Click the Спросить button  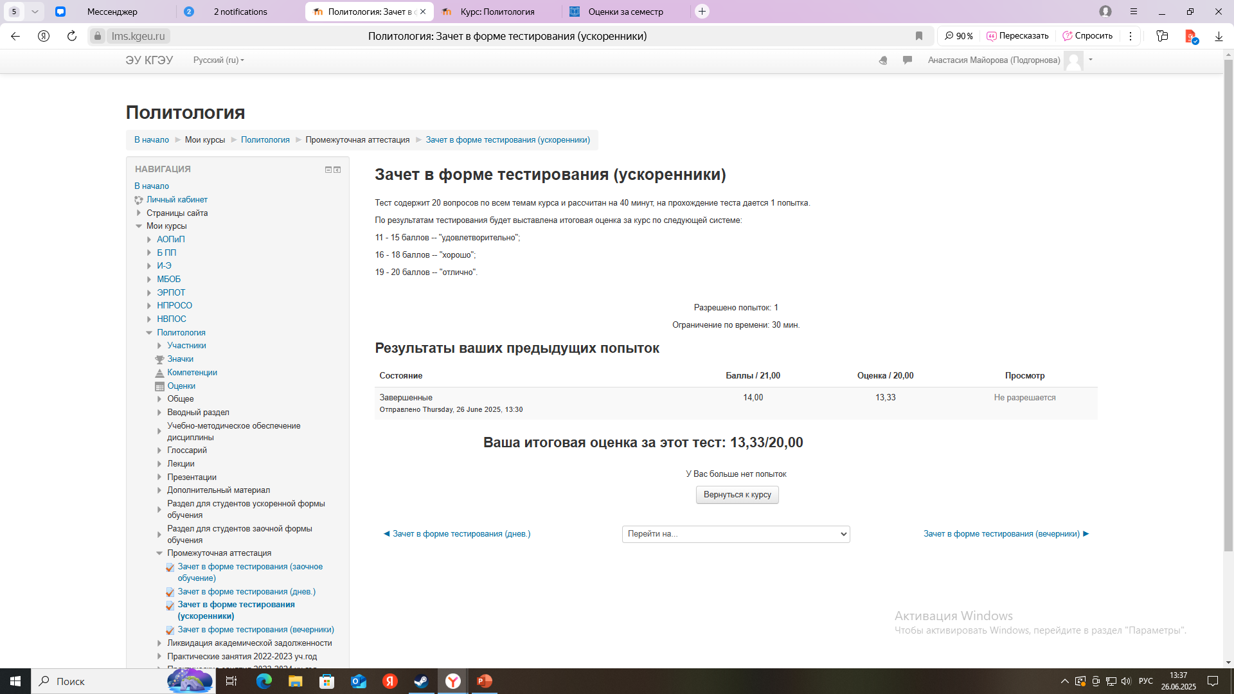click(x=1087, y=36)
